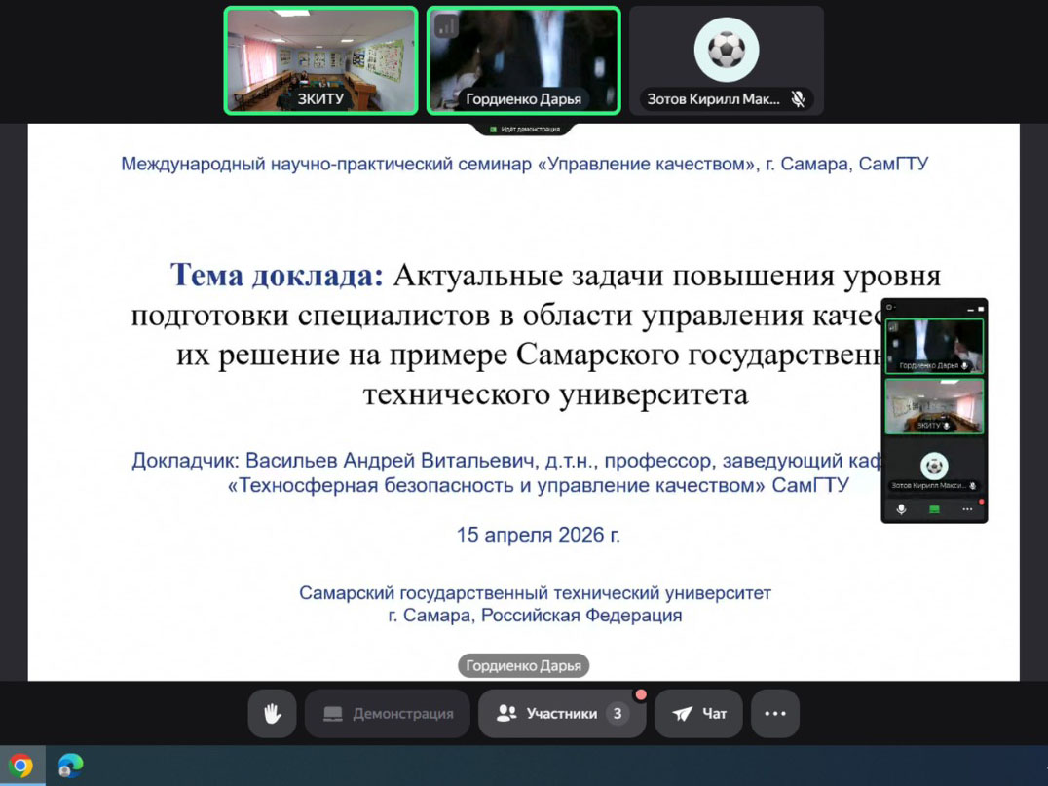Select Гордиенко Дарья thumbnail in mini window
1048x786 pixels.
[x=934, y=345]
